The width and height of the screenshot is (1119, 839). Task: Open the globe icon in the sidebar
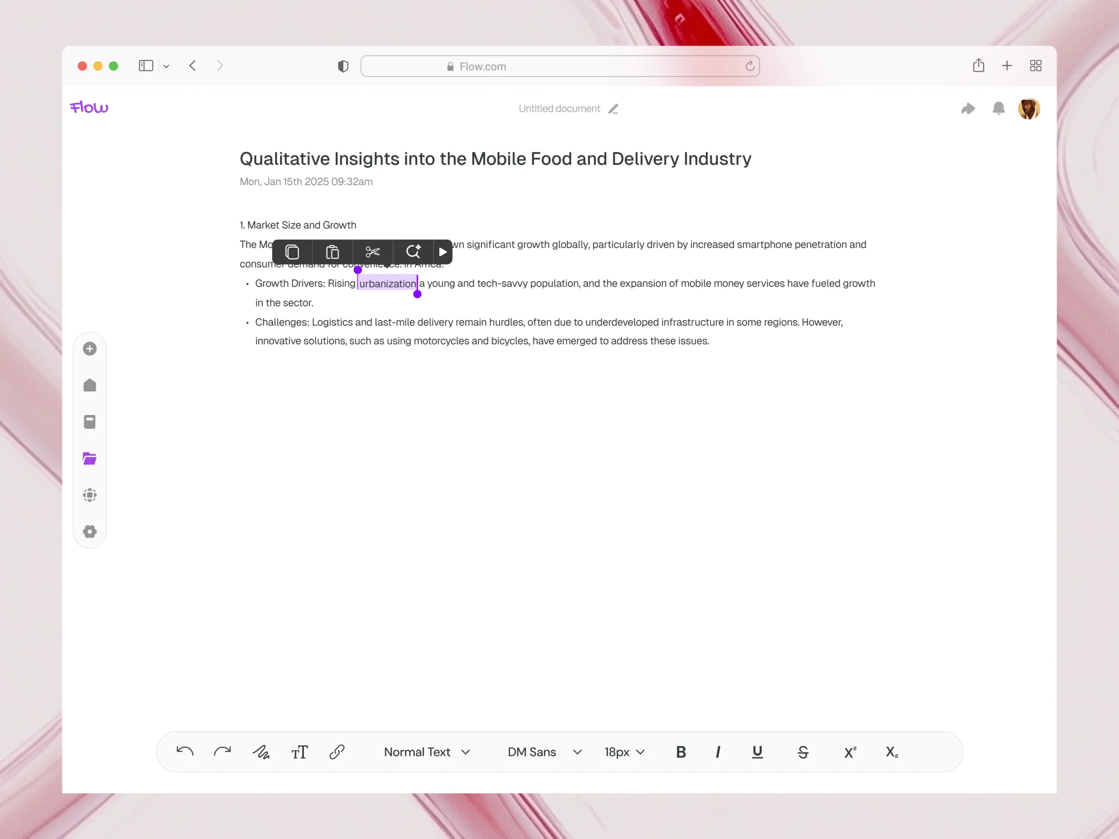pyautogui.click(x=90, y=495)
